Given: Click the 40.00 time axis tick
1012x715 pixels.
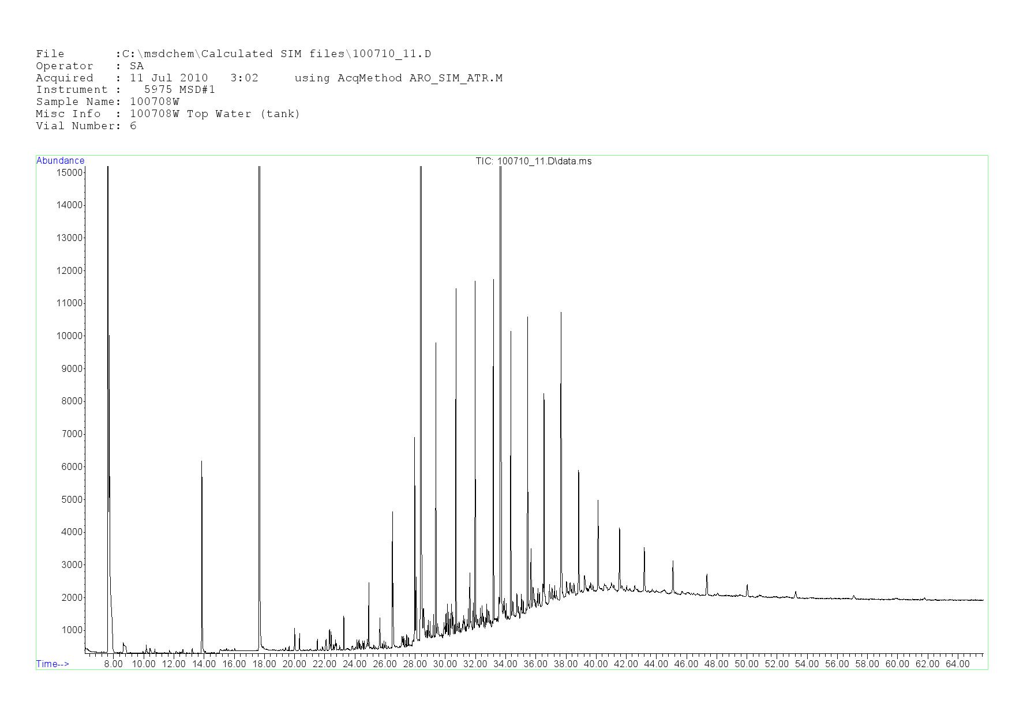Looking at the screenshot, I should click(595, 664).
